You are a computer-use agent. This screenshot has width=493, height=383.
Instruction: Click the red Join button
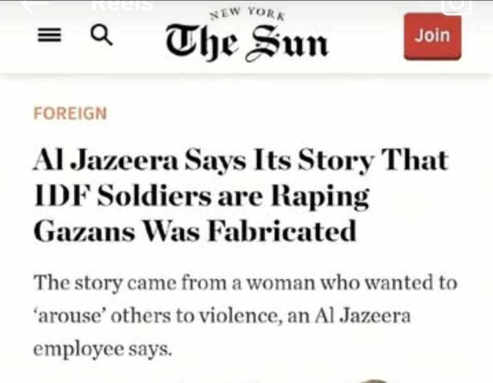(x=432, y=36)
